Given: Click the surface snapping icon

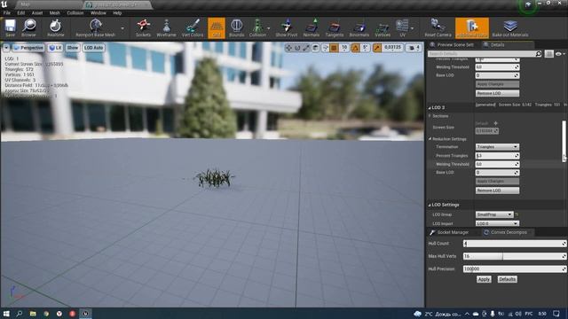Looking at the screenshot, I should pyautogui.click(x=326, y=48).
